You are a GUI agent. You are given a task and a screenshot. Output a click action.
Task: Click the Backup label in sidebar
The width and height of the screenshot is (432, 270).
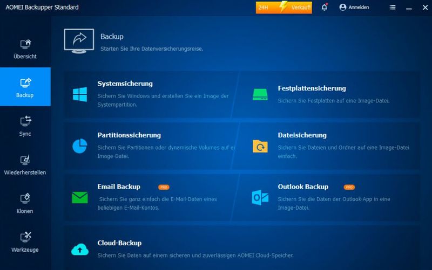pos(25,95)
